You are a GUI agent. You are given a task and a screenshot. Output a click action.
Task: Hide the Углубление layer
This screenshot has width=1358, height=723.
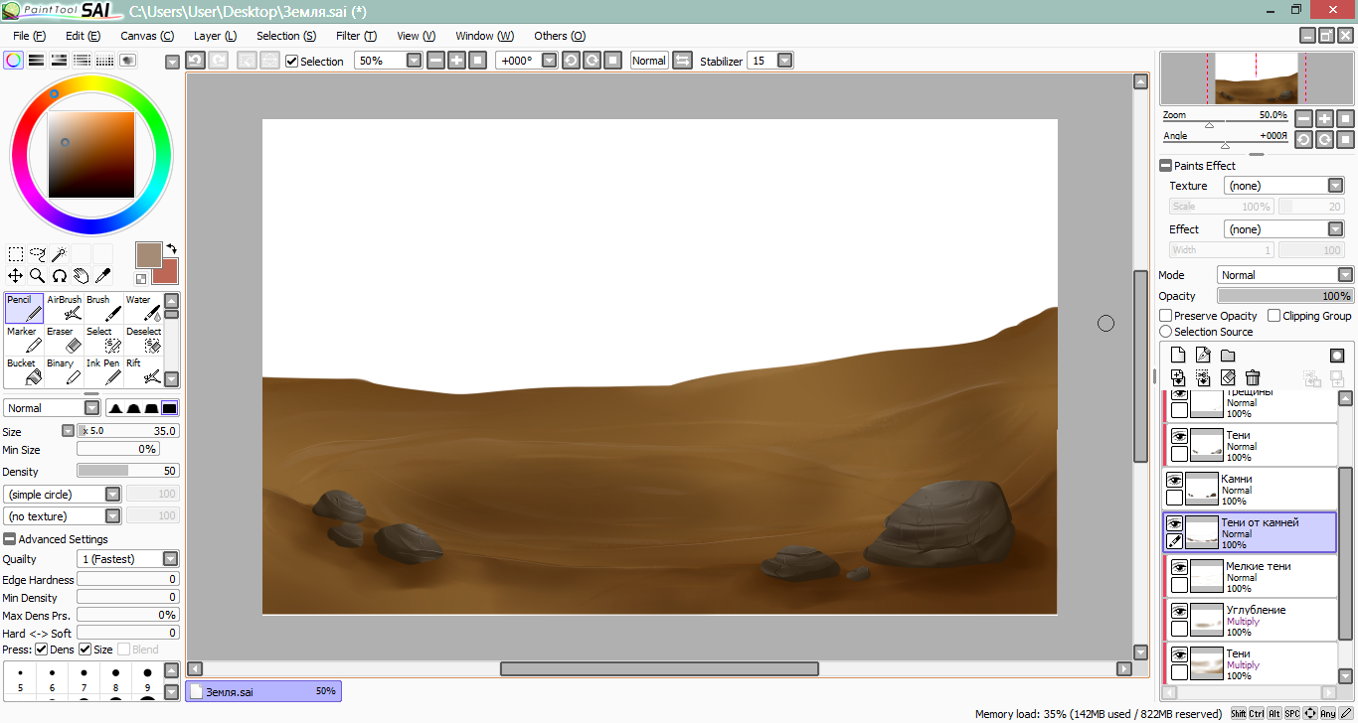click(1179, 611)
